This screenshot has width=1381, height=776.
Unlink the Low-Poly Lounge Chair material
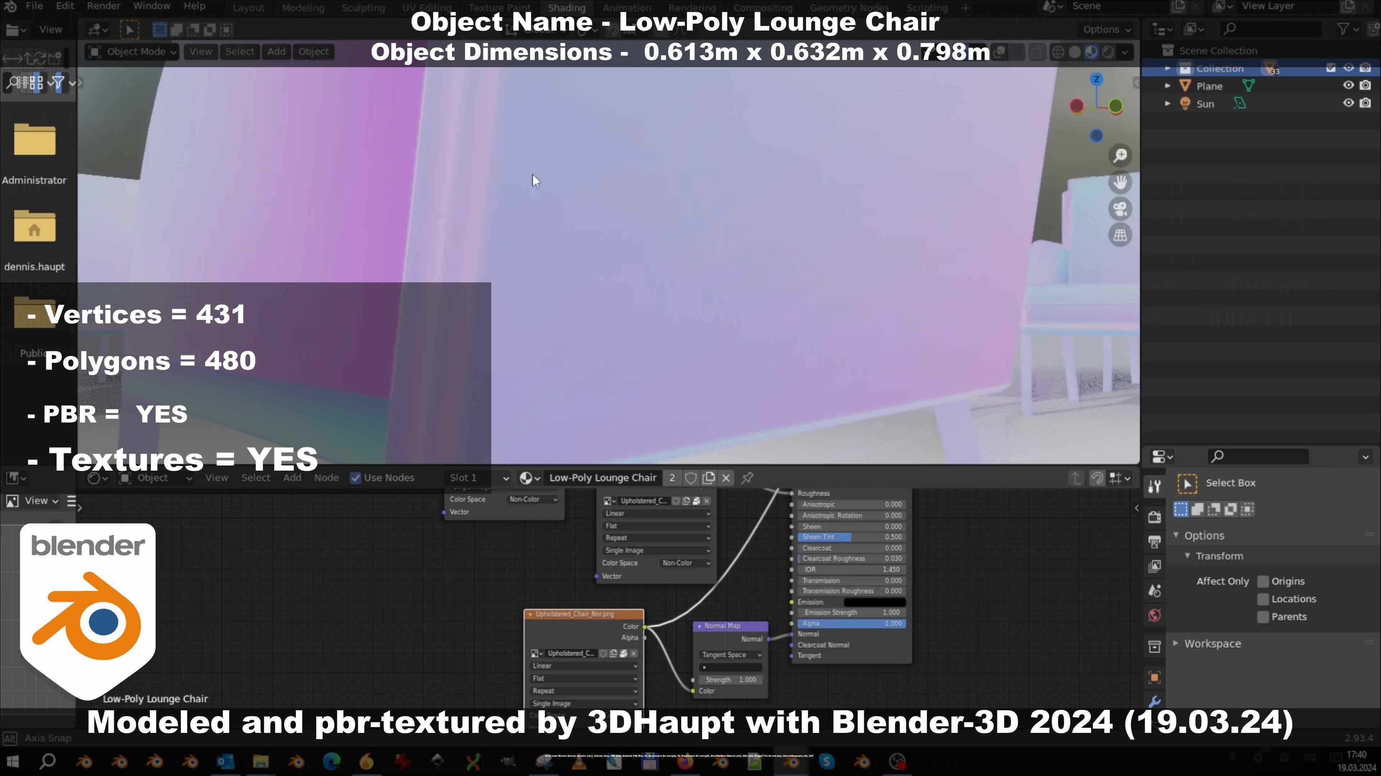pos(726,478)
